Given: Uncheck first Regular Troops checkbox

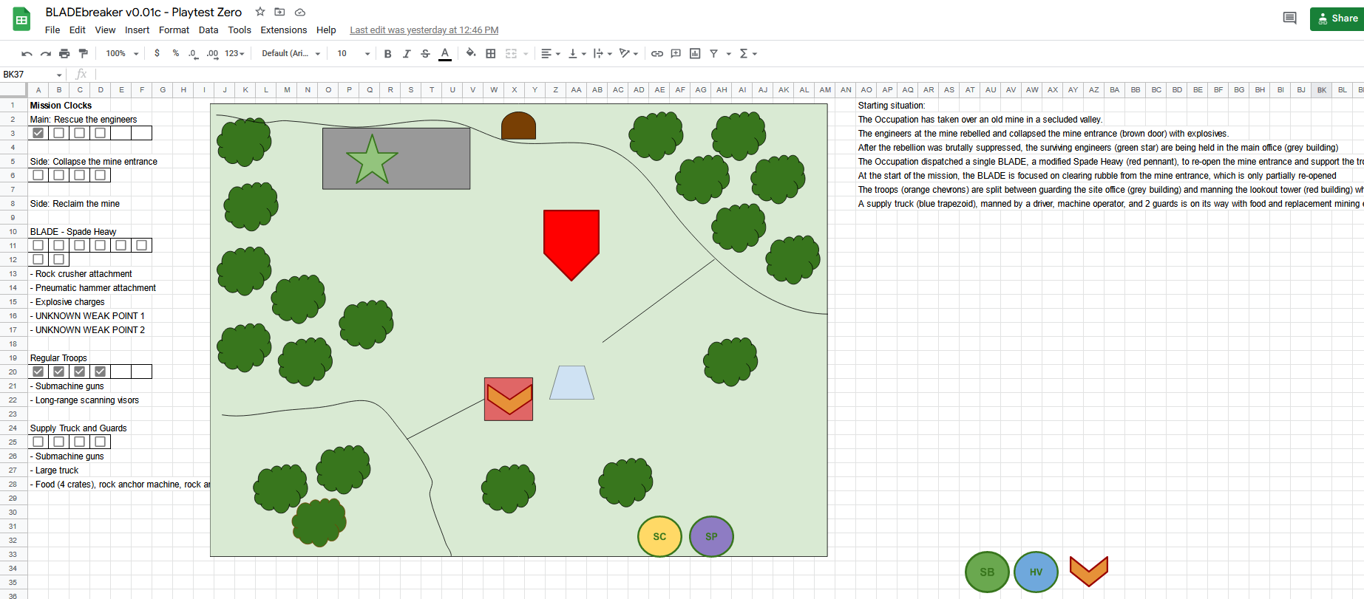Looking at the screenshot, I should [38, 372].
